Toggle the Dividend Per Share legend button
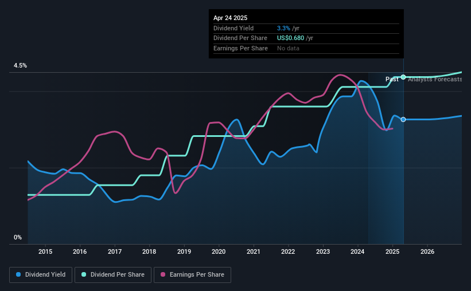The image size is (471, 291). [x=113, y=275]
